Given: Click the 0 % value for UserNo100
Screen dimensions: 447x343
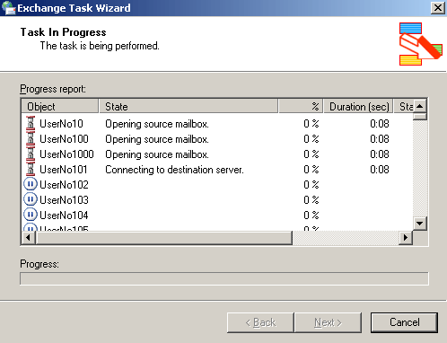Looking at the screenshot, I should click(x=311, y=139).
